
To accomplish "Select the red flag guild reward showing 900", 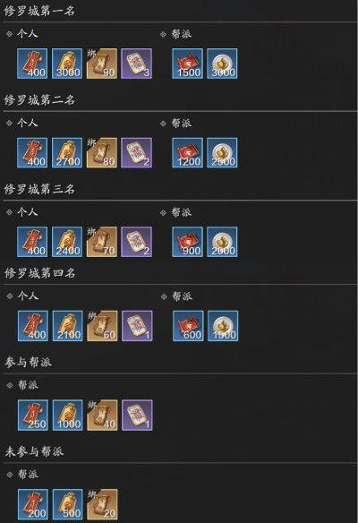I will pos(187,242).
